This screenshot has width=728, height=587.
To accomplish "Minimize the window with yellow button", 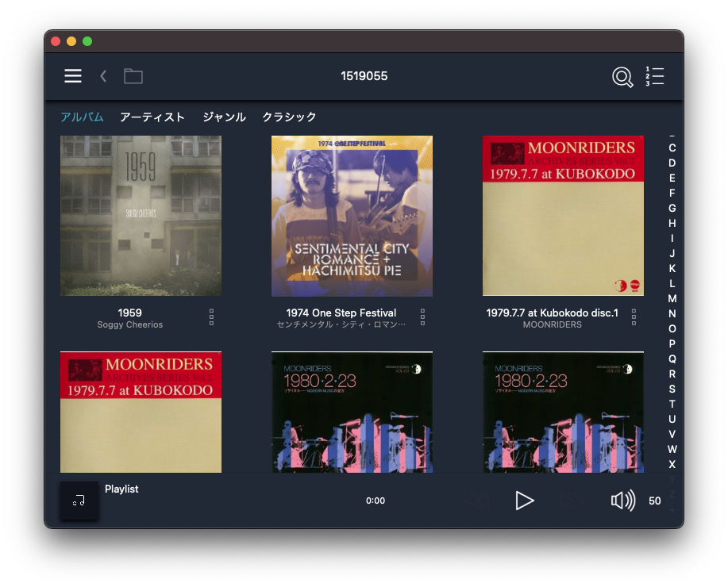I will pos(71,41).
